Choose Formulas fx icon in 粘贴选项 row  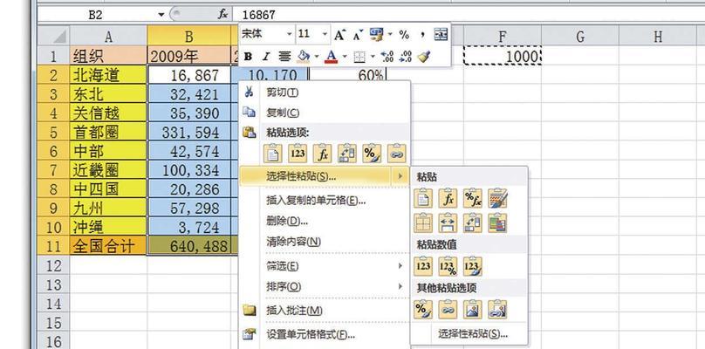point(322,154)
